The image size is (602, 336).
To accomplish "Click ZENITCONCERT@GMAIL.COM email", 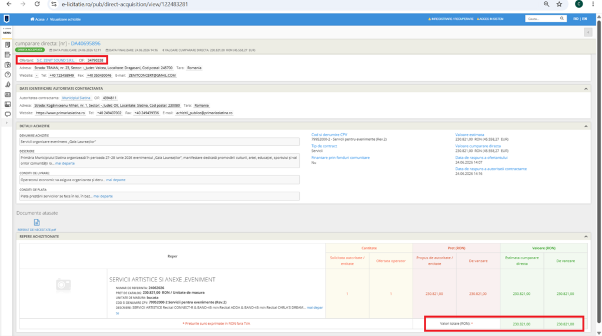I will 152,76.
